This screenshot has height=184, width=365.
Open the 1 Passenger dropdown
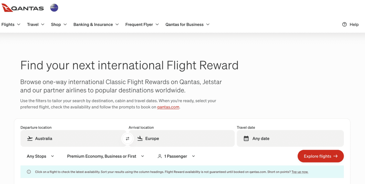[176, 156]
